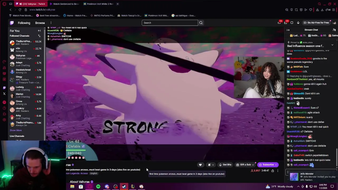This screenshot has height=190, width=338.
Task: Open Following page
Action: click(24, 23)
